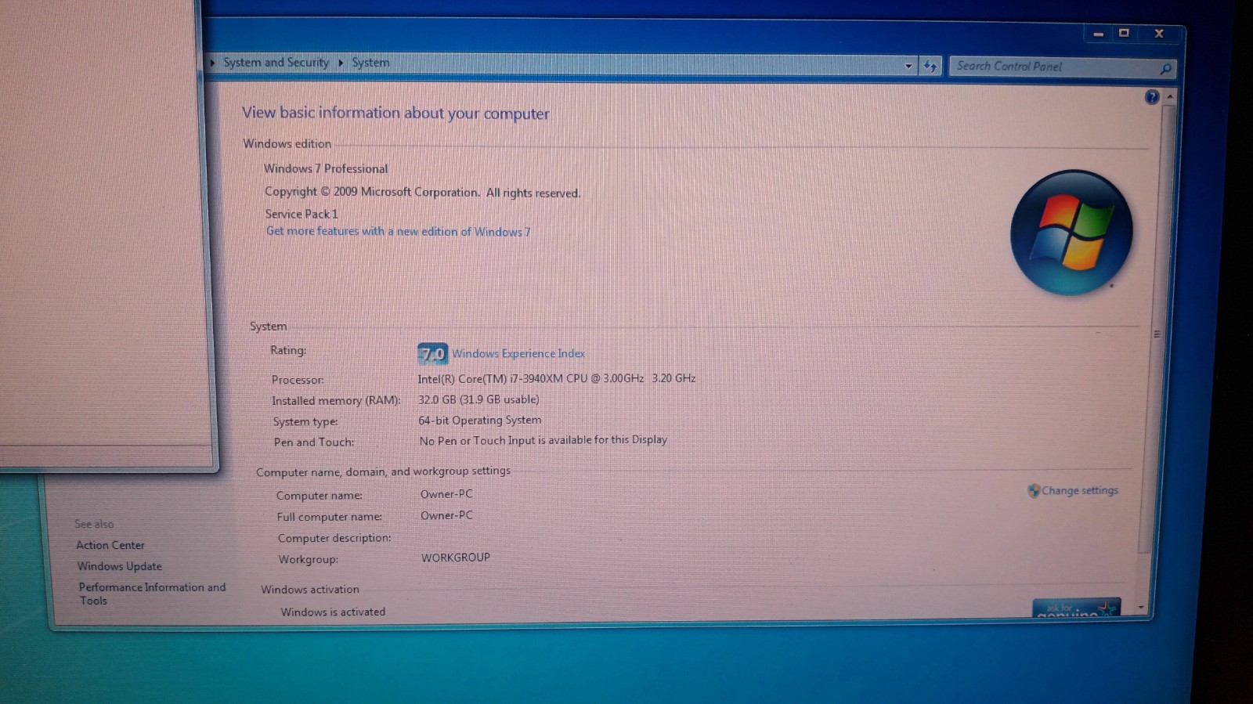Click the Windows 7 Professional text
Viewport: 1253px width, 704px height.
[x=326, y=168]
